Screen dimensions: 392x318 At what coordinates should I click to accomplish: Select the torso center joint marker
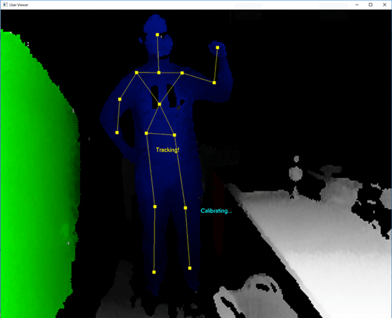pyautogui.click(x=159, y=104)
